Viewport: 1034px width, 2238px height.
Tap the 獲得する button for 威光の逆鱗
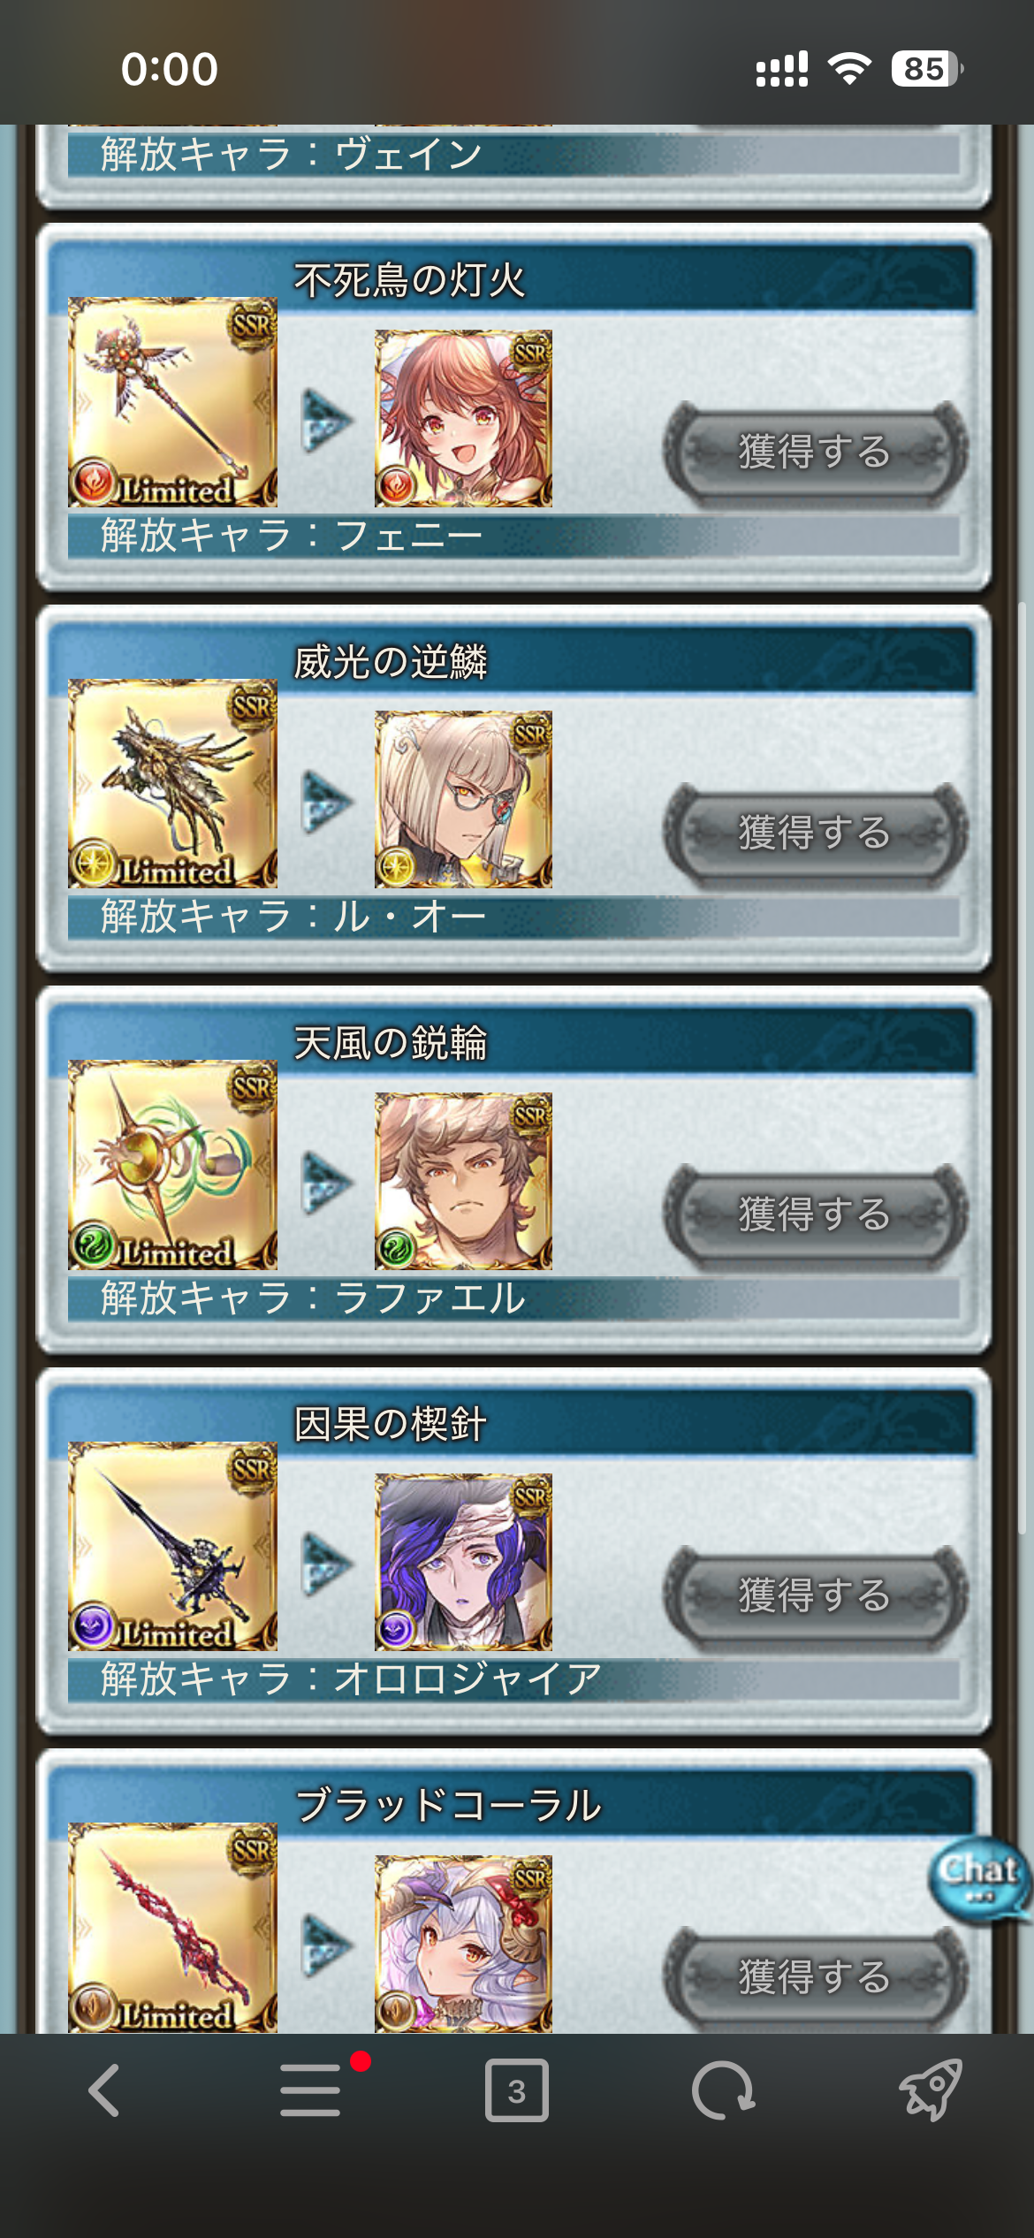pyautogui.click(x=815, y=834)
